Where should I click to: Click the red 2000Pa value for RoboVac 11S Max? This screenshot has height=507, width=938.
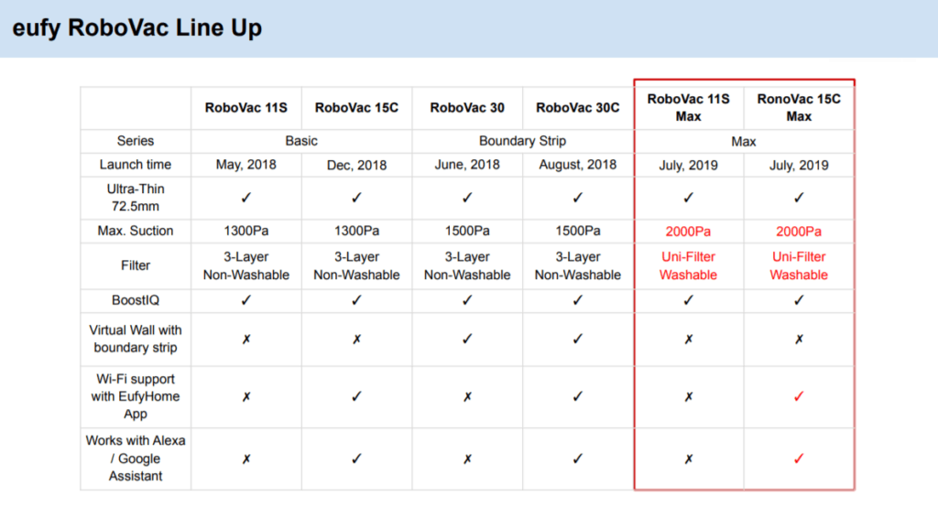[x=689, y=232]
